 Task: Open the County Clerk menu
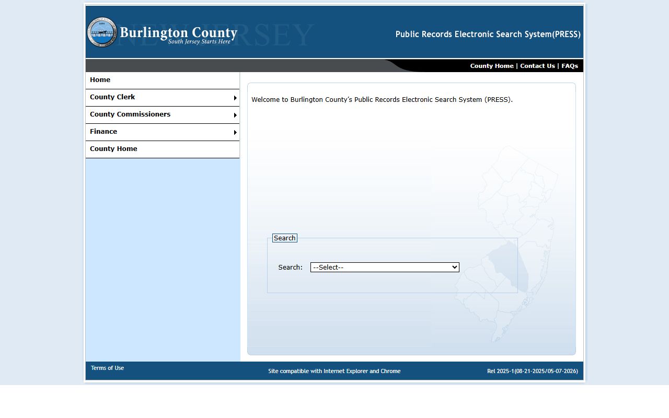tap(163, 97)
